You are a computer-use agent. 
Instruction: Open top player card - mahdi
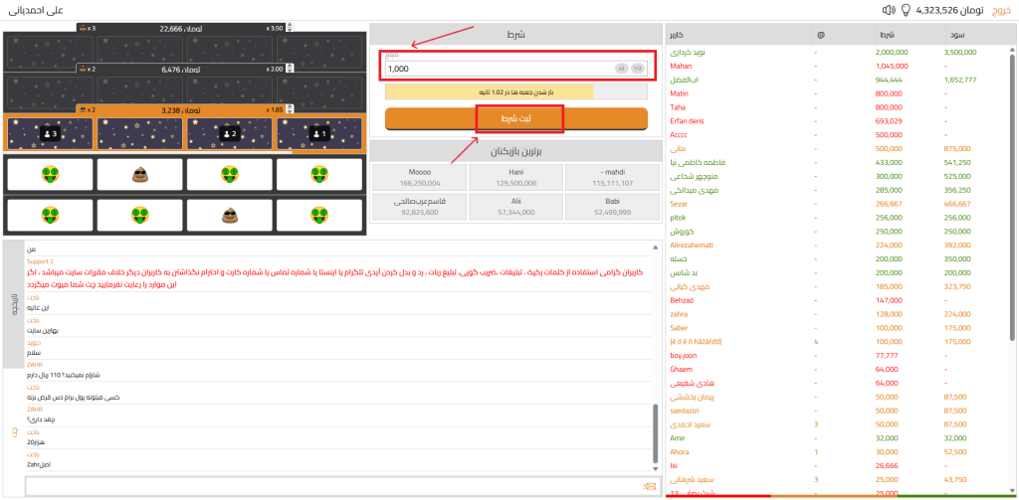pos(613,177)
